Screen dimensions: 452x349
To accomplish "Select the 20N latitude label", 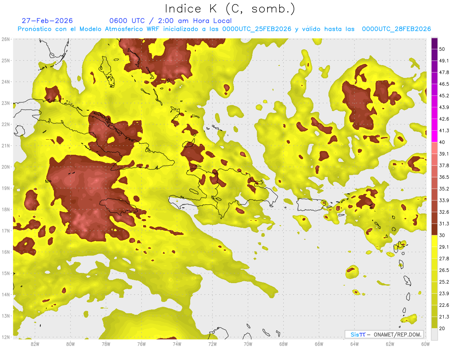I will click(x=5, y=167).
